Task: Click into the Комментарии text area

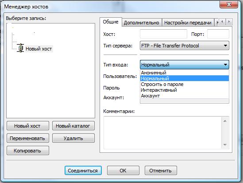Action: pyautogui.click(x=163, y=132)
